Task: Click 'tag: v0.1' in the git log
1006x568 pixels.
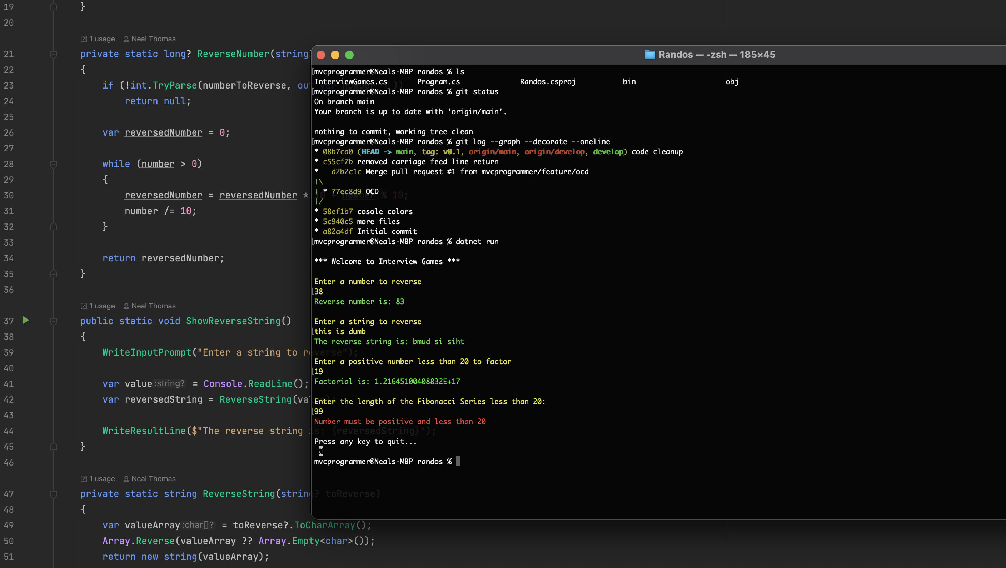Action: tap(441, 152)
